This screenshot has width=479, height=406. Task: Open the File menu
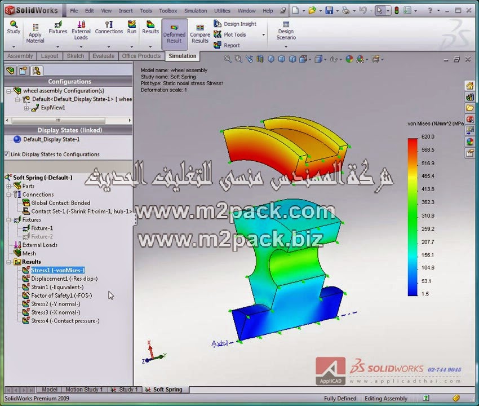click(74, 11)
